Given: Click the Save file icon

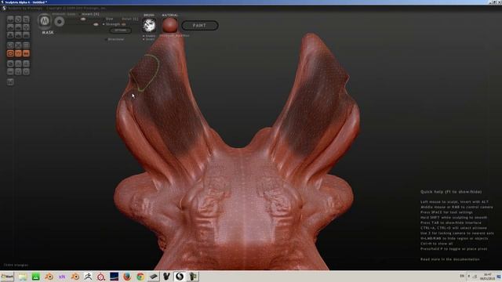Looking at the screenshot, I should pyautogui.click(x=18, y=71).
